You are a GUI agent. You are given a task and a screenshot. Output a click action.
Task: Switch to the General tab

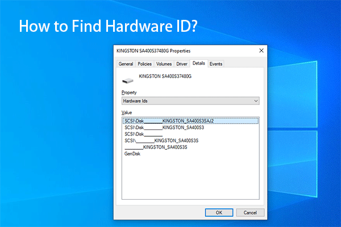point(126,64)
